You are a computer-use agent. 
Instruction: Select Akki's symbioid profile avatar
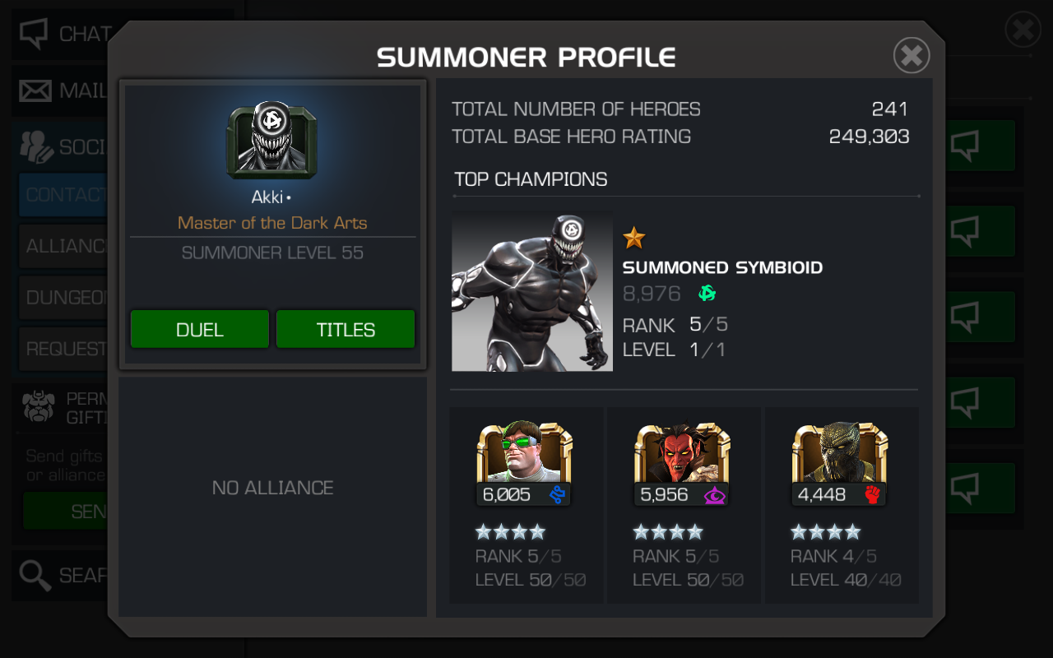click(271, 141)
